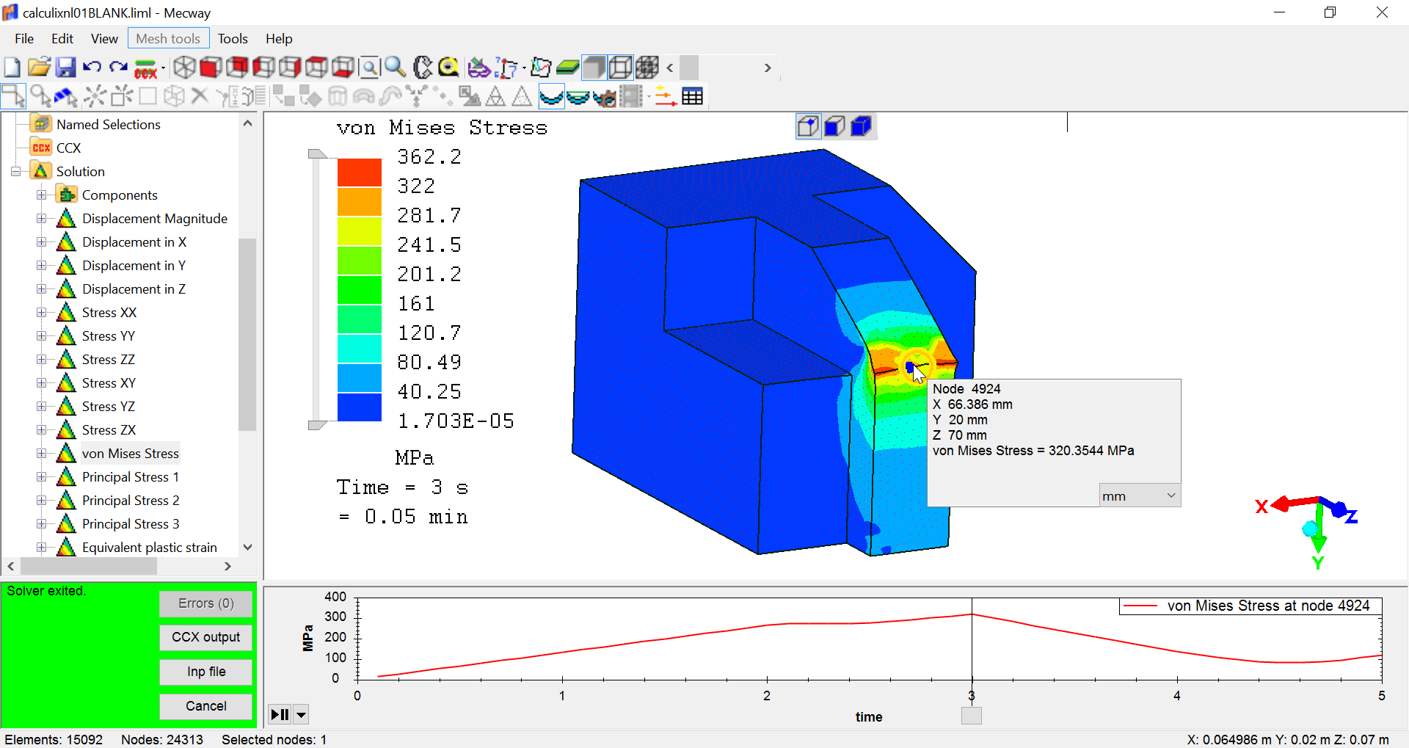Switch to the isometric wireframe view icon
1409x748 pixels.
coord(184,68)
